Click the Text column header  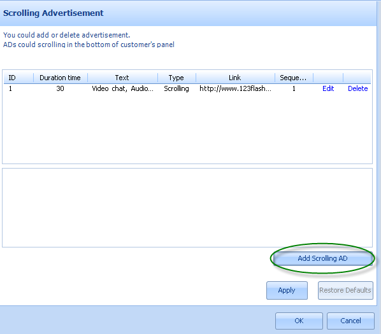[122, 78]
